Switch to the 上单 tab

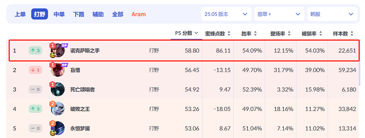[x=20, y=14]
